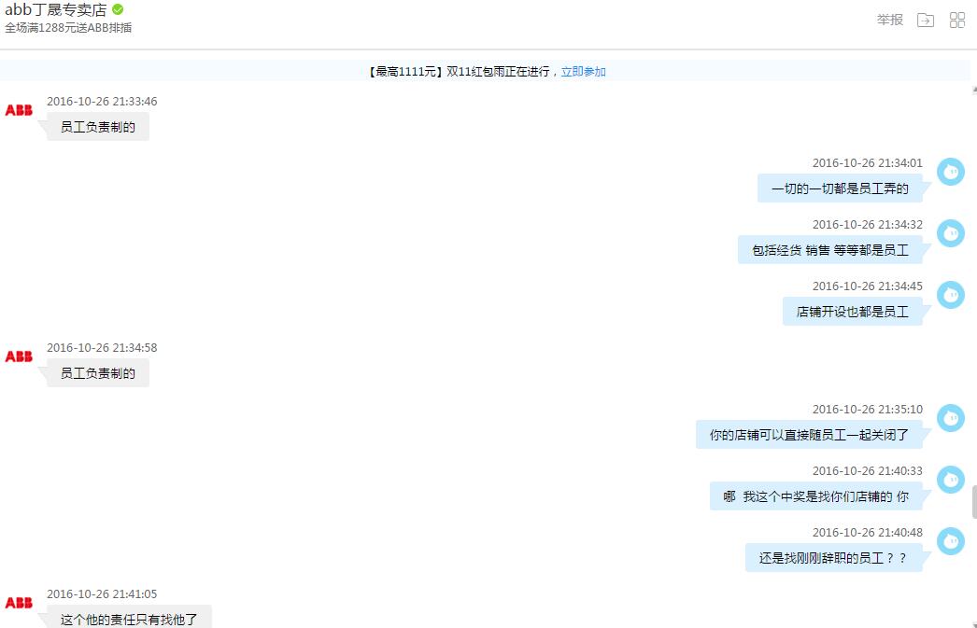The width and height of the screenshot is (977, 628).
Task: Open the 立即参加 promotion link
Action: coord(583,72)
